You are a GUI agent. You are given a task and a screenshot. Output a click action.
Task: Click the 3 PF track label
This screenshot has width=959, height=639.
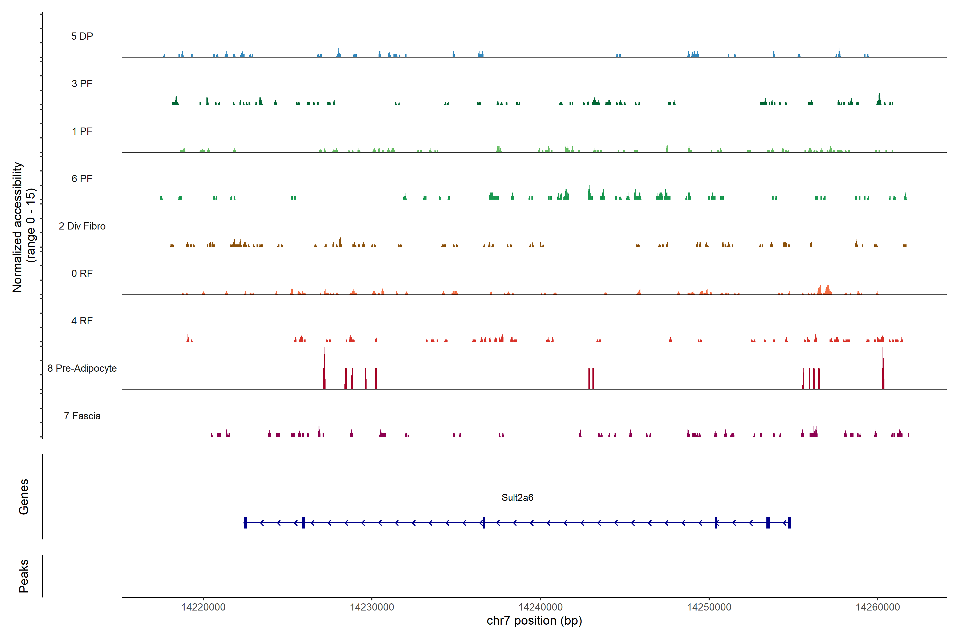(x=82, y=84)
